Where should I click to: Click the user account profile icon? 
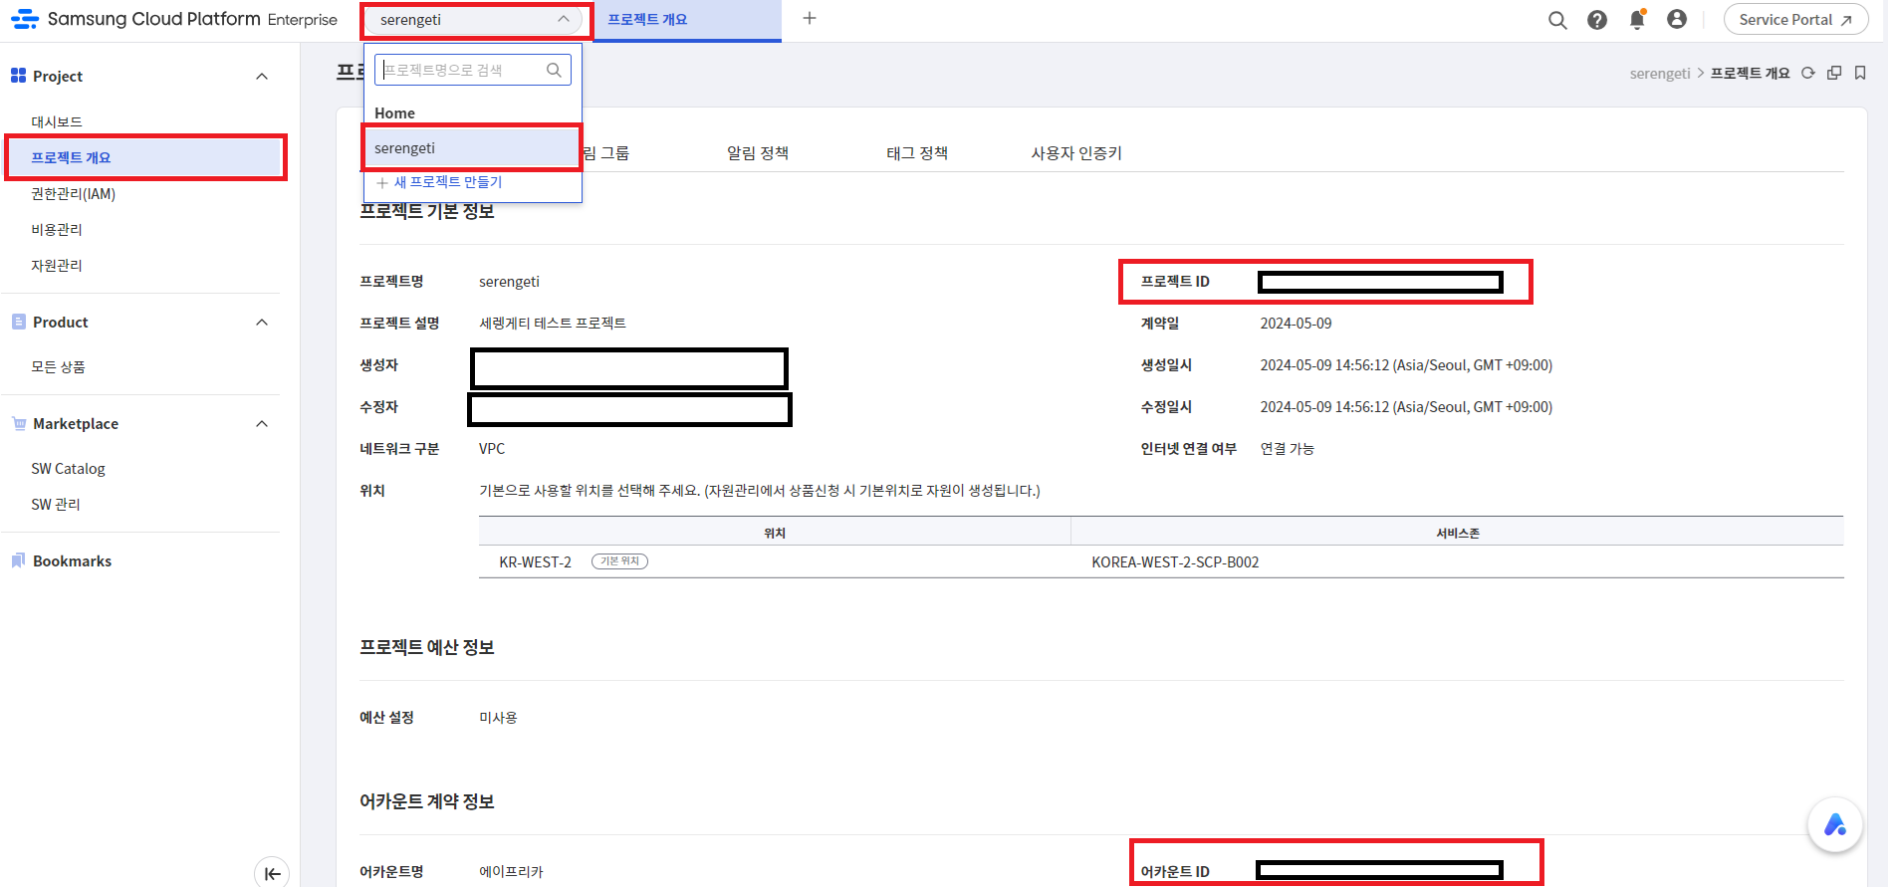point(1677,20)
